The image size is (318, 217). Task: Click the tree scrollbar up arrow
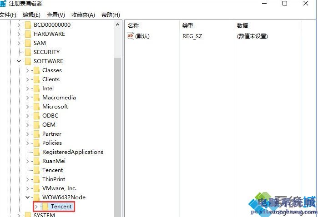click(117, 25)
